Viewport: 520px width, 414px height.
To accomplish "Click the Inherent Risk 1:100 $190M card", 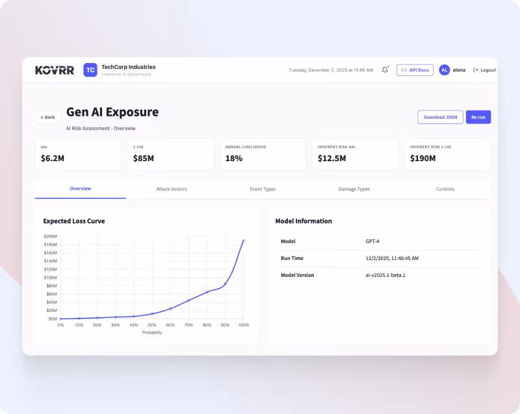I will (447, 155).
